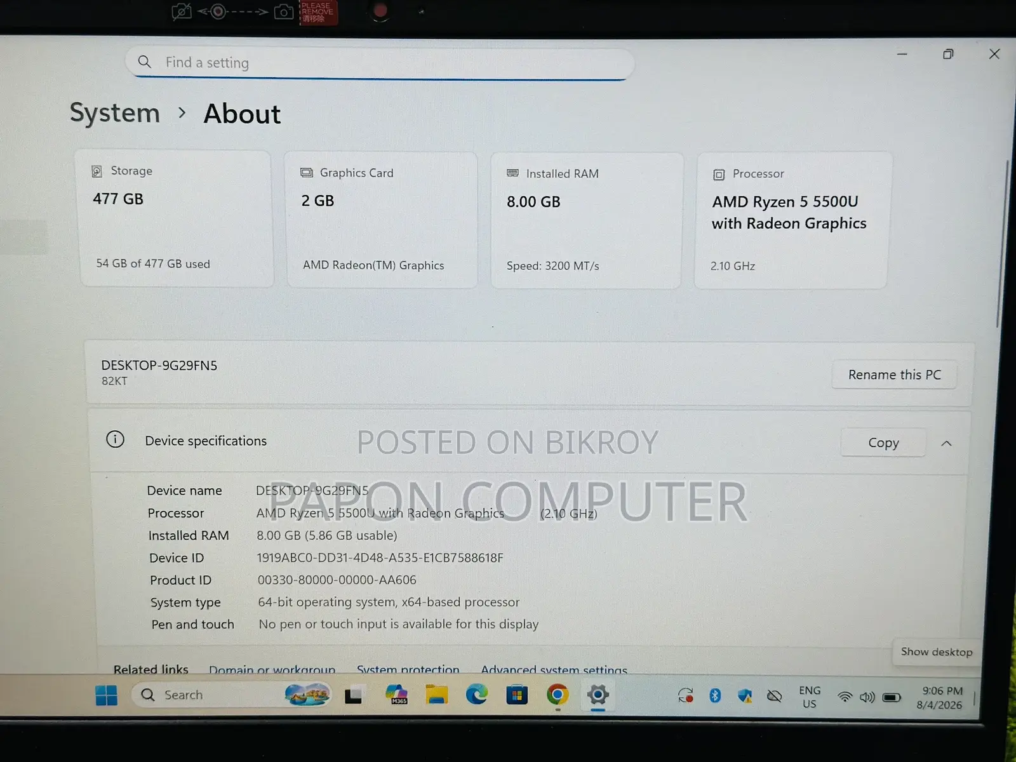
Task: Click the Settings gear in taskbar
Action: click(x=598, y=695)
